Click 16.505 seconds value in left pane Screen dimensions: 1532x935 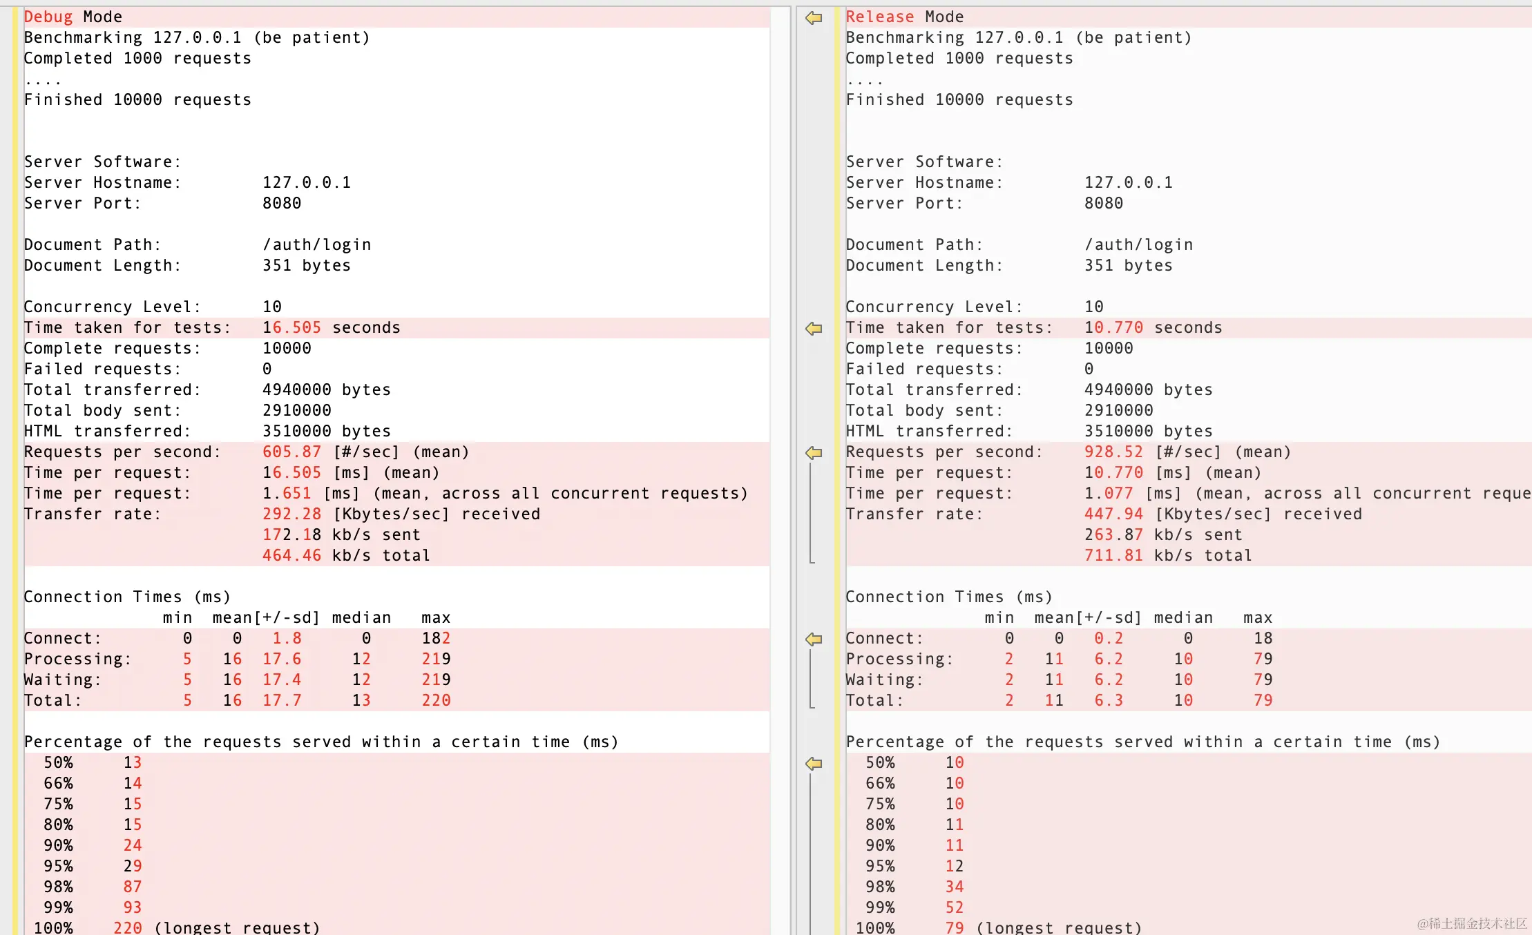(291, 327)
